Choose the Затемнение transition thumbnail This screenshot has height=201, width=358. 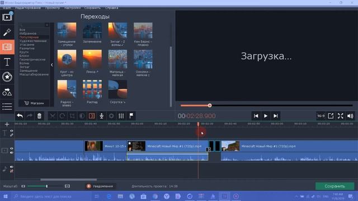coord(92,30)
